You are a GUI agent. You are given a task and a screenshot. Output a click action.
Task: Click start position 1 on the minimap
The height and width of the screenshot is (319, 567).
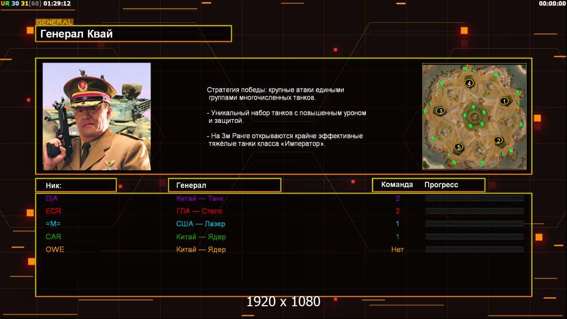[504, 101]
